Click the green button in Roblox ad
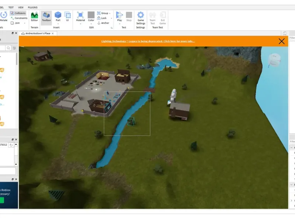Image resolution: width=295 pixels, height=221 pixels. pos(2,200)
